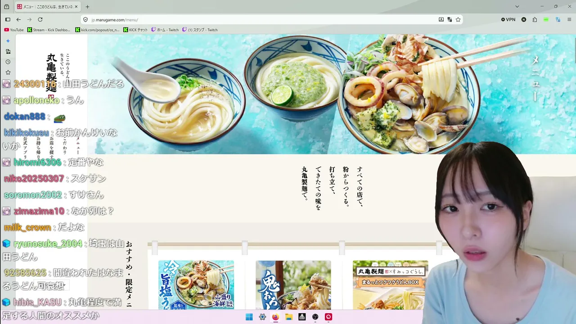The image size is (576, 324).
Task: Open bookmarks star icon in sidebar
Action: point(8,72)
